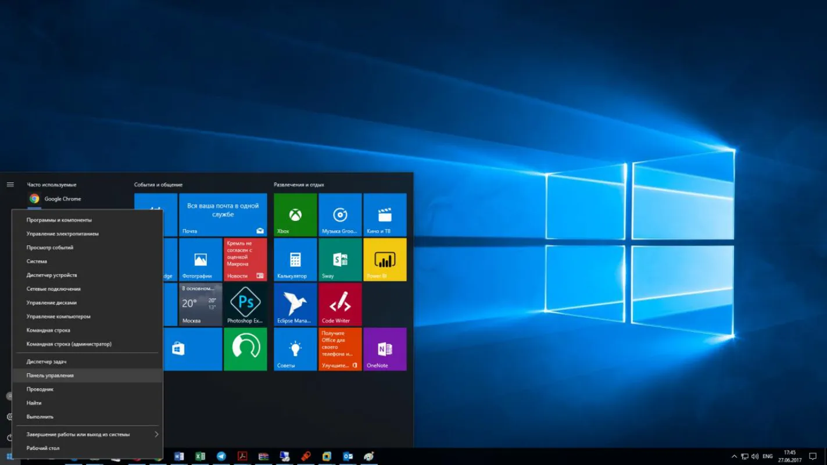Click the Word icon in the taskbar

[x=179, y=456]
